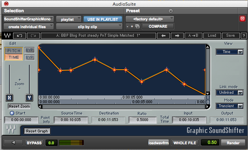Screen dimensions: 248x150
Task: Toggle USE IN PLAYLIST button
Action: pos(102,19)
